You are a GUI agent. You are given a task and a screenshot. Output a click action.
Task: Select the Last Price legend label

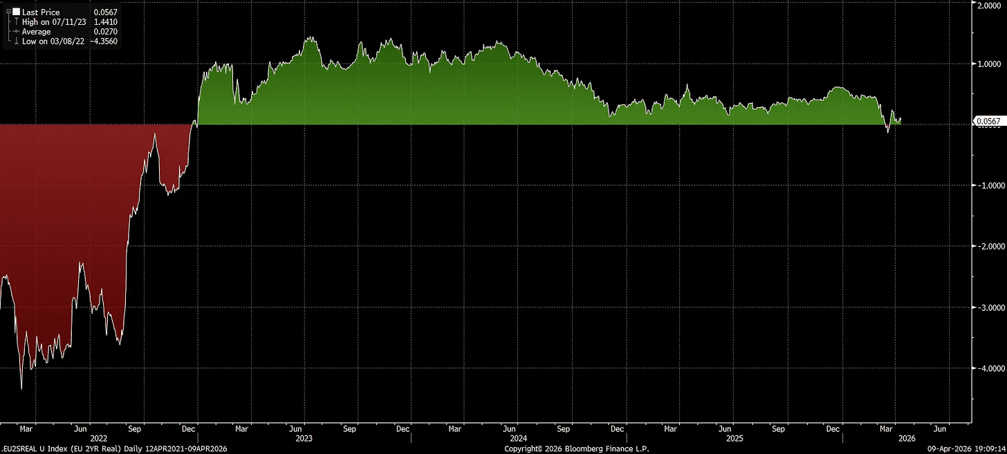click(x=41, y=12)
